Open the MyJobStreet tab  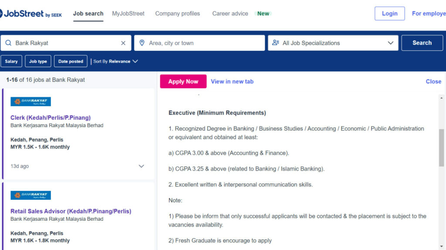click(128, 14)
